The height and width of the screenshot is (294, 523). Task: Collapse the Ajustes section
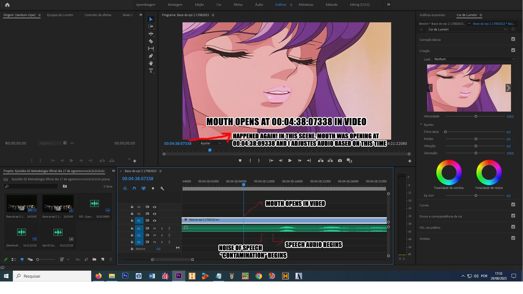pos(421,124)
